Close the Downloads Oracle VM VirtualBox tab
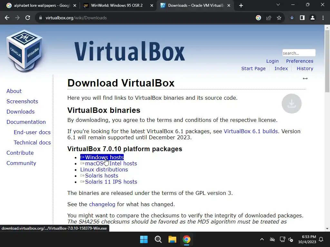This screenshot has width=330, height=247. tap(229, 6)
